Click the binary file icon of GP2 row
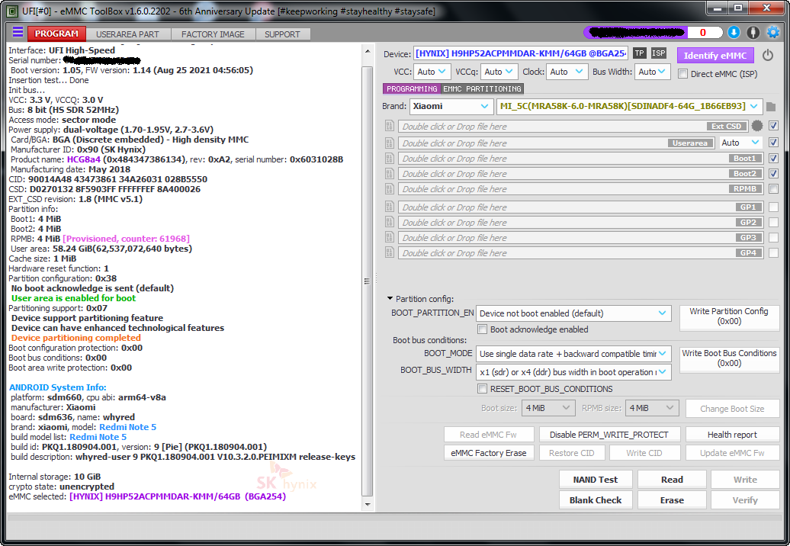This screenshot has width=790, height=546. click(390, 222)
